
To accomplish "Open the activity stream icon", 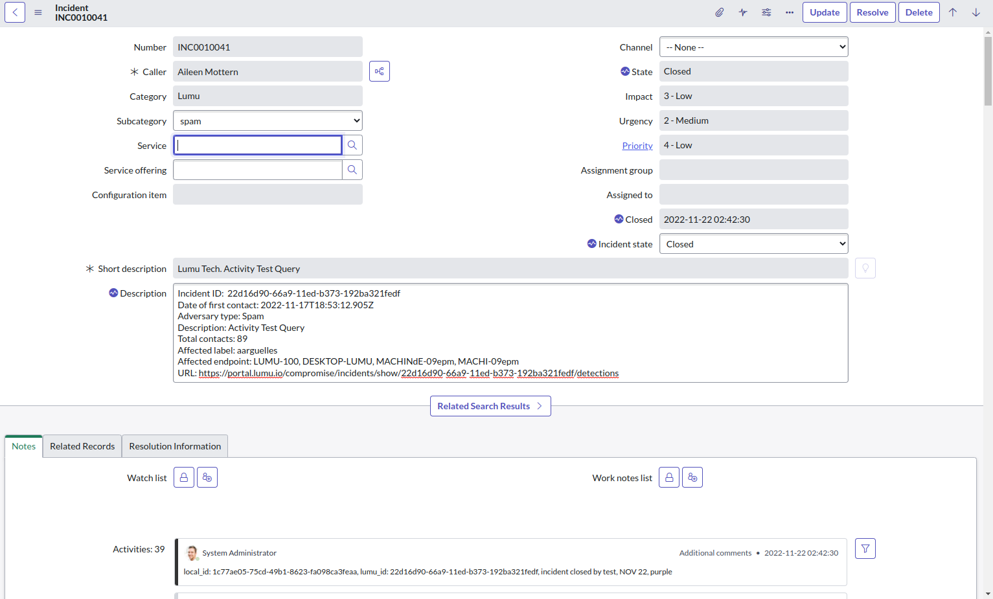I will [x=743, y=12].
